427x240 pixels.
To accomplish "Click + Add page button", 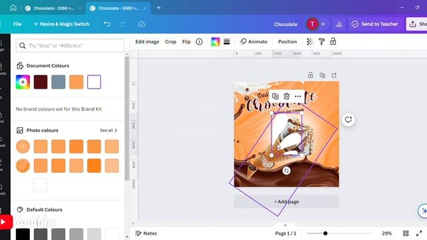I will pyautogui.click(x=286, y=201).
